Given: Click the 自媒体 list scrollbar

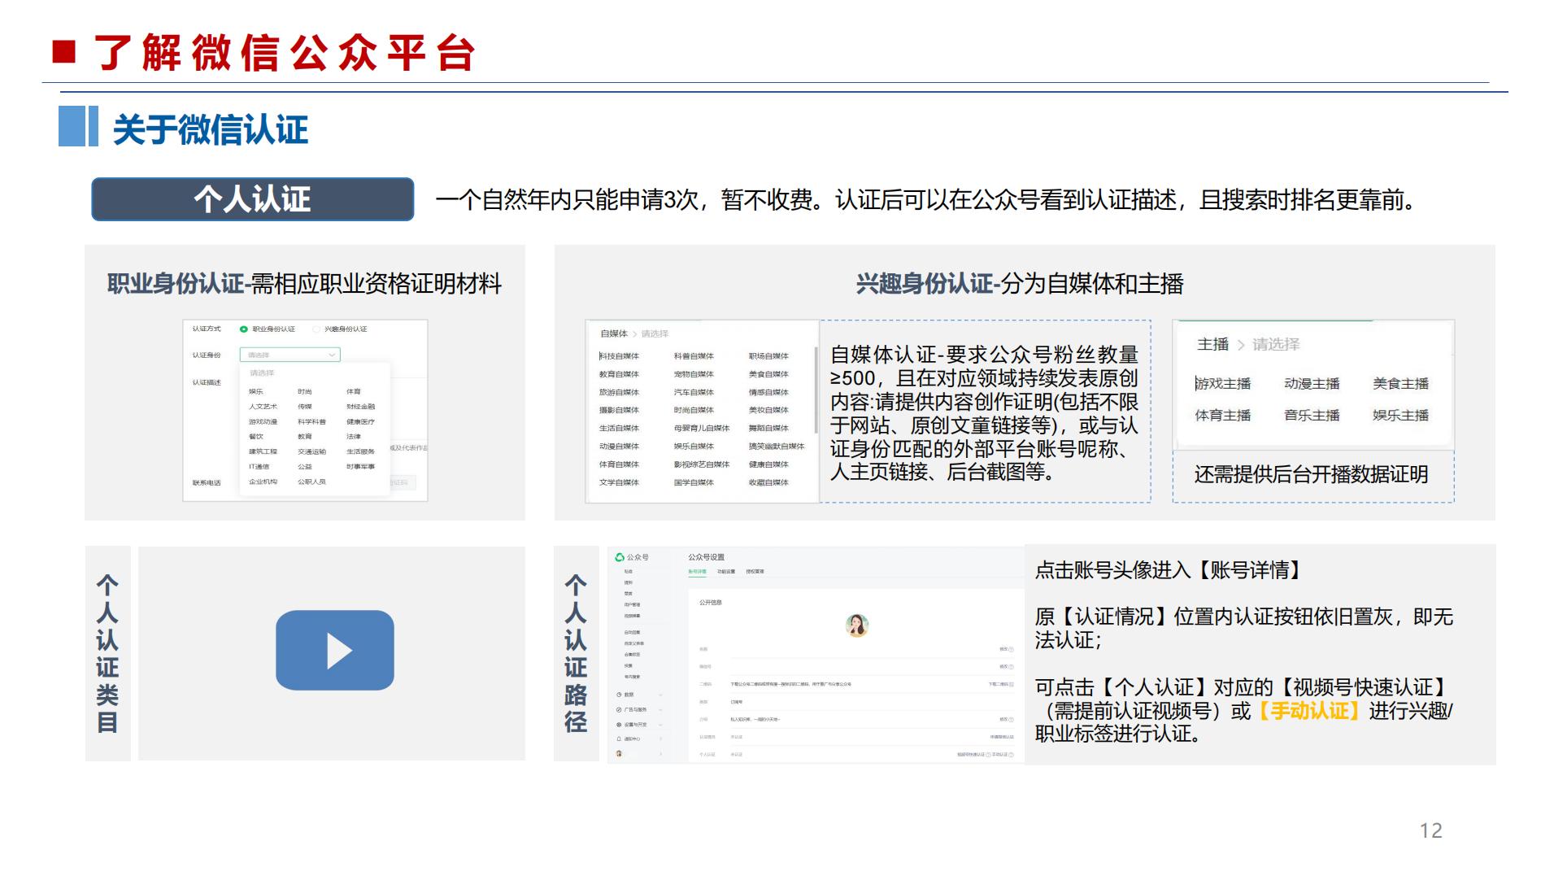Looking at the screenshot, I should click(x=816, y=389).
